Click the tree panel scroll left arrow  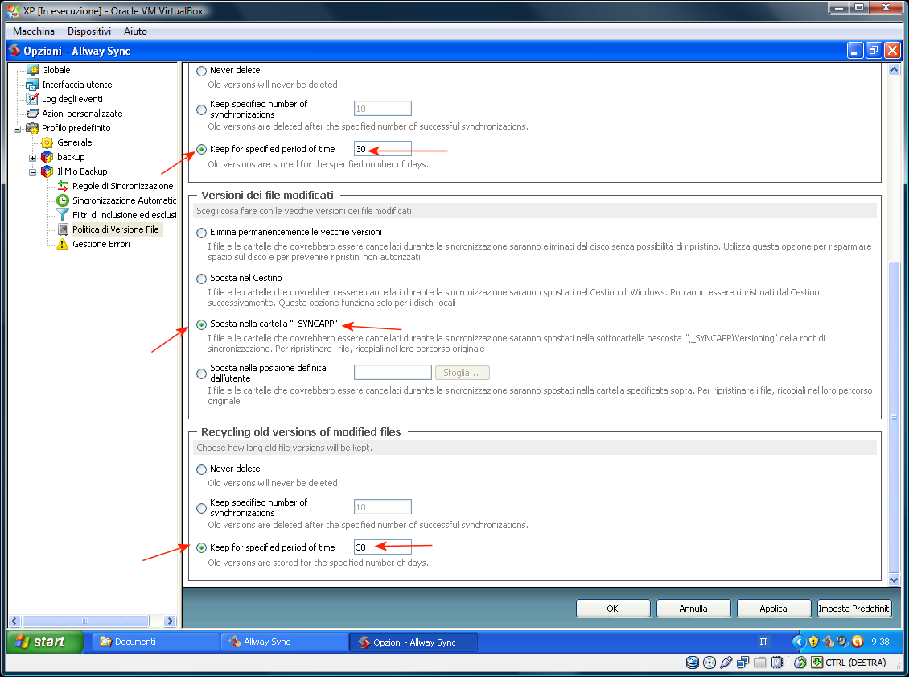coord(15,621)
